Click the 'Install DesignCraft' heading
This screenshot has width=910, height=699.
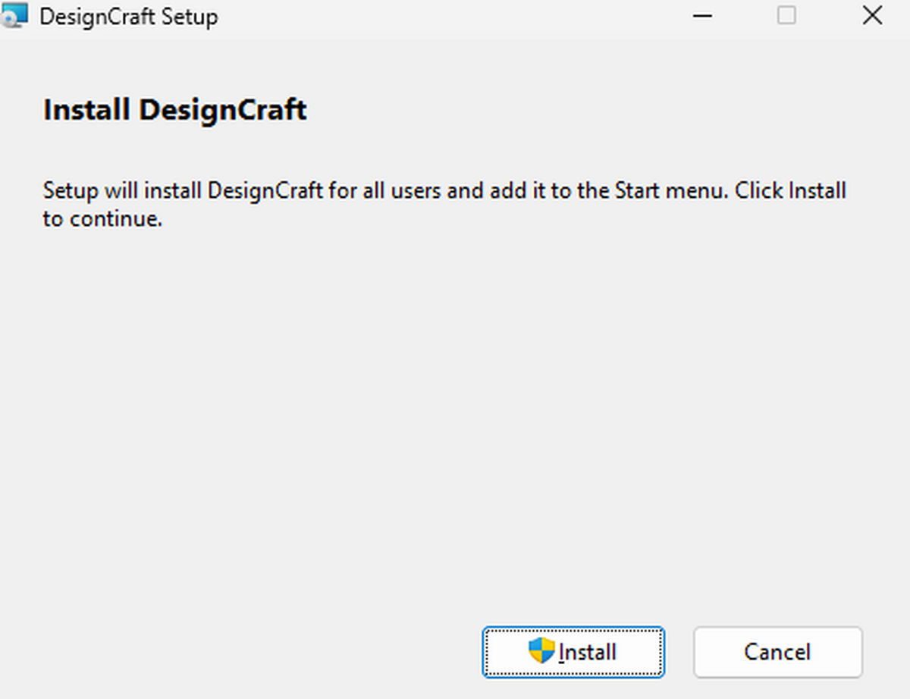pos(175,110)
